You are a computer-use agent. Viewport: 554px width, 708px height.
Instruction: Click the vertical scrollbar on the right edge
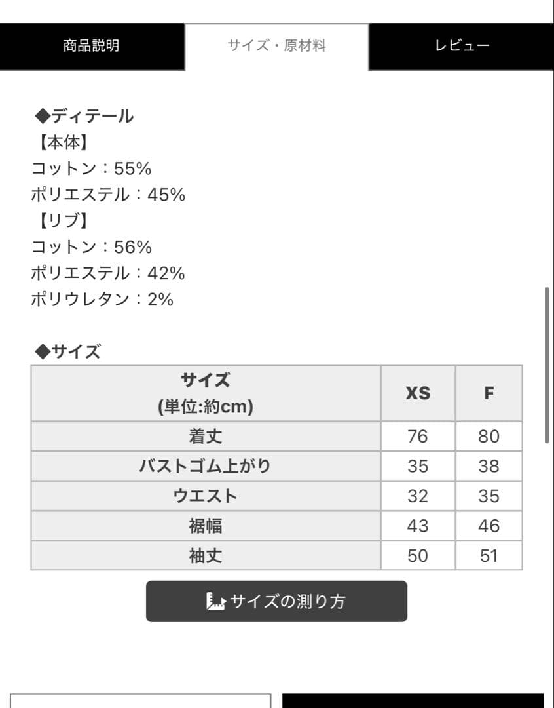[547, 365]
